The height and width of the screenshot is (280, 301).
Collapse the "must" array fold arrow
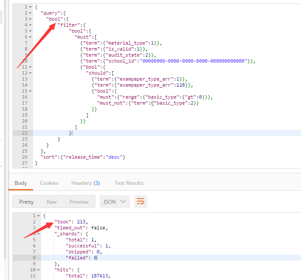pos(30,37)
